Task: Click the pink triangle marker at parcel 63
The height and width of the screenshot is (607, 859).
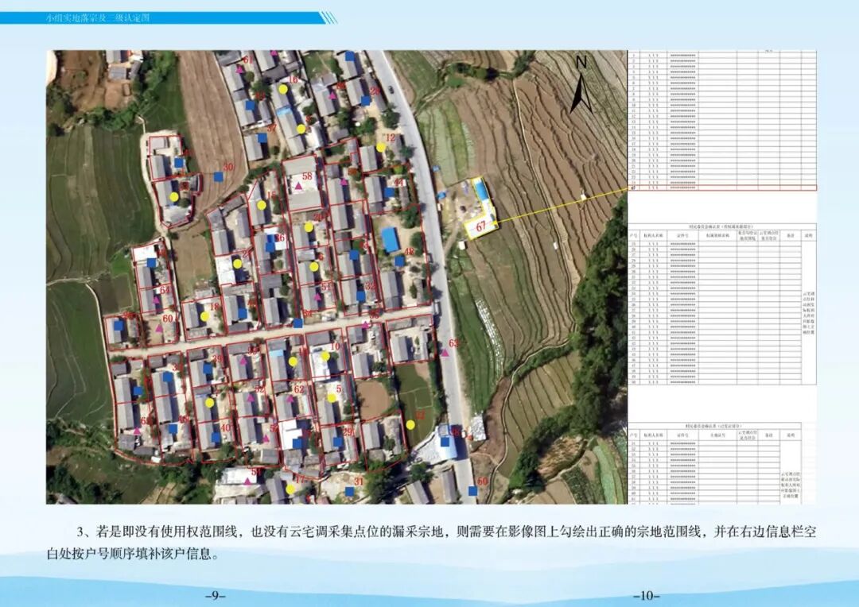Action: 445,353
